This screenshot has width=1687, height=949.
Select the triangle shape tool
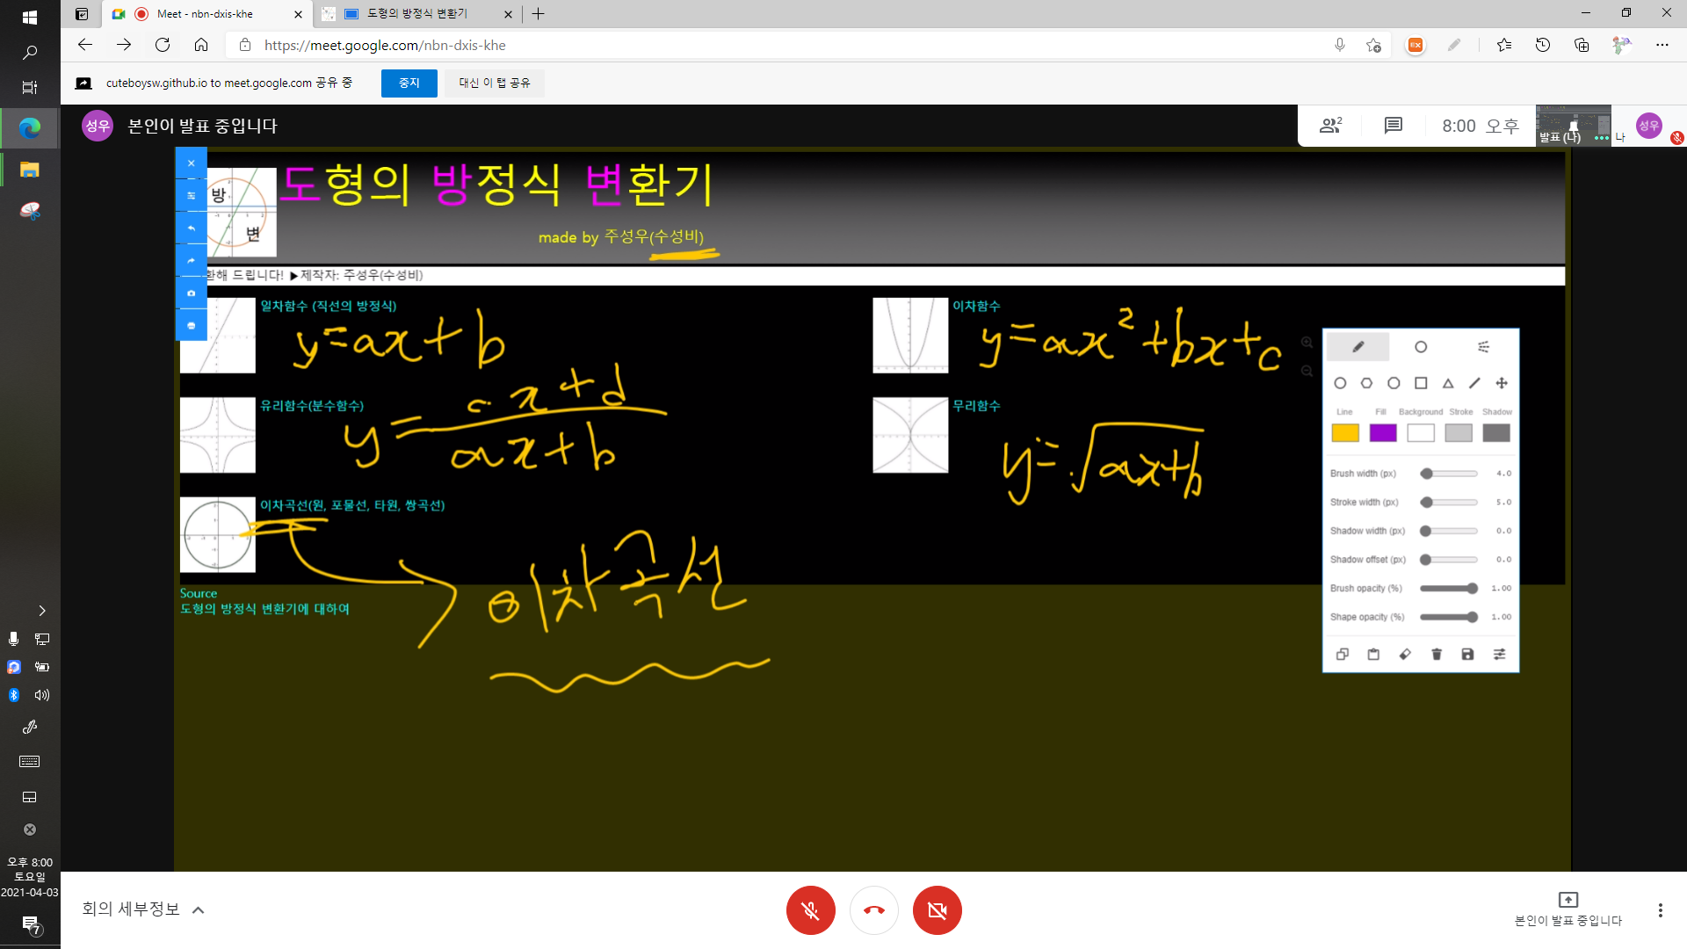(x=1448, y=383)
